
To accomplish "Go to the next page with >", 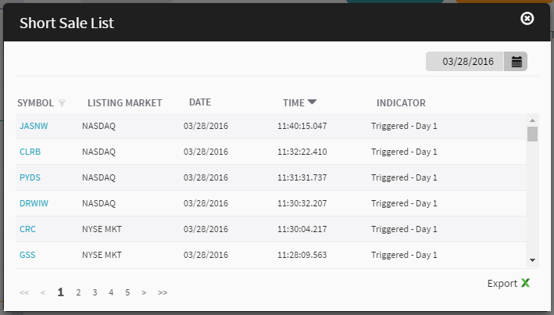I will 144,293.
